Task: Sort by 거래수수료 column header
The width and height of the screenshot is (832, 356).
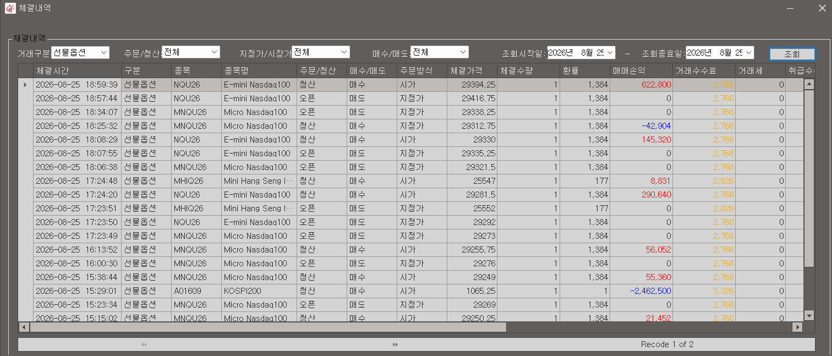Action: tap(704, 71)
